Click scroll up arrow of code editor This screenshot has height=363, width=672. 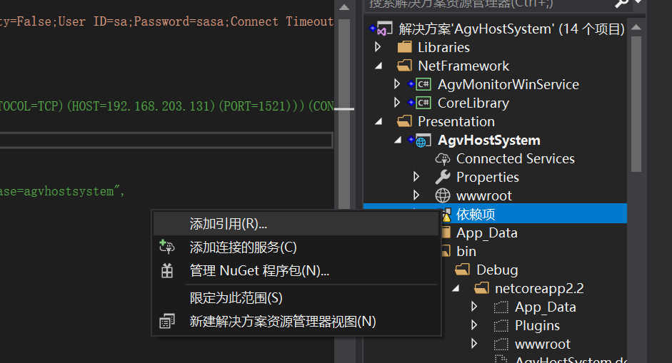pyautogui.click(x=343, y=7)
